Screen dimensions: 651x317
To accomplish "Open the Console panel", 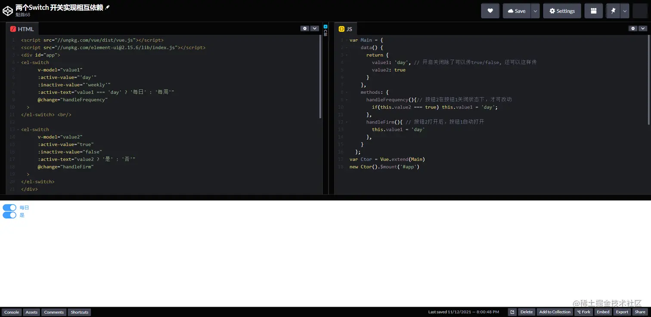I will [x=12, y=312].
